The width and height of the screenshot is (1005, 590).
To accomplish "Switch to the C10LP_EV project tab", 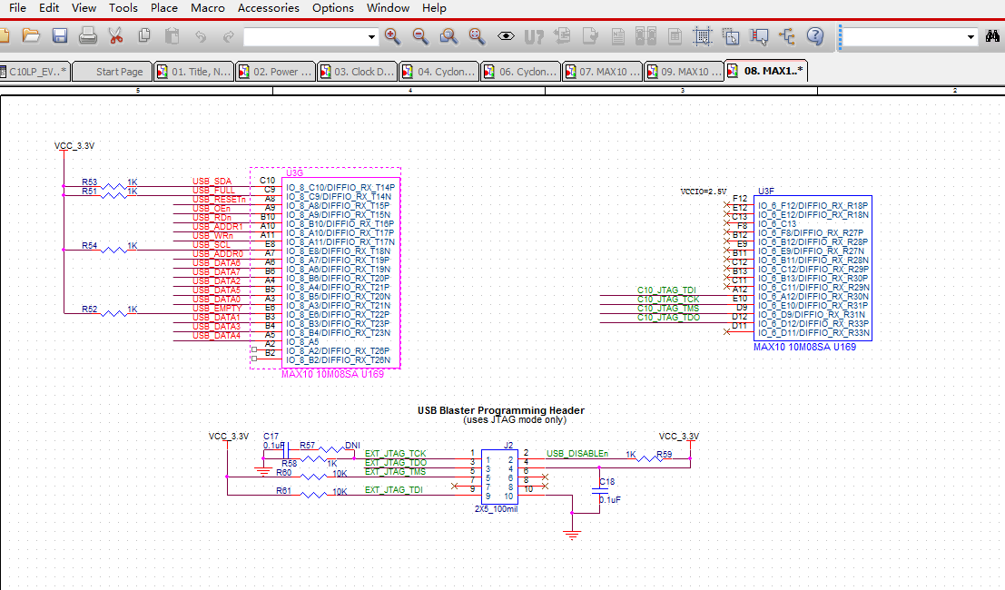I will click(x=35, y=71).
